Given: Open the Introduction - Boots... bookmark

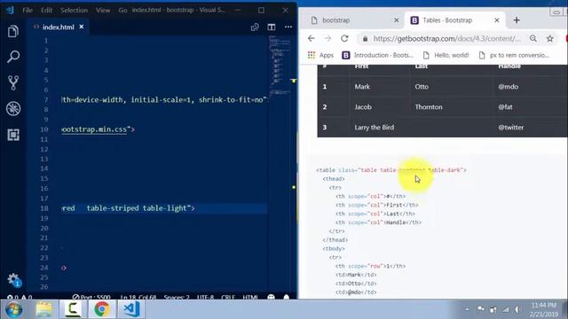Looking at the screenshot, I should 377,55.
